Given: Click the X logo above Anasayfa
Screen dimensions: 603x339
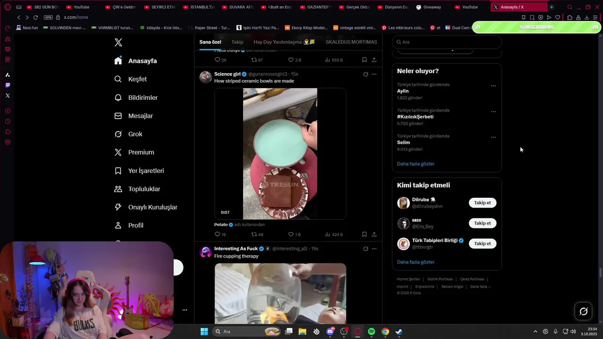Looking at the screenshot, I should (x=118, y=42).
